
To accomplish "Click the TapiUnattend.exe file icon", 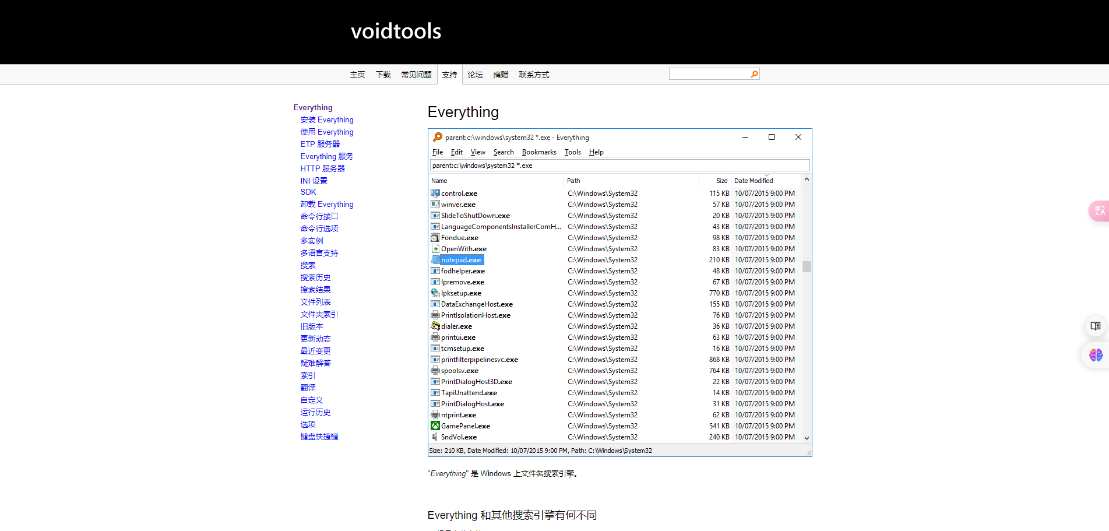I will coord(435,392).
